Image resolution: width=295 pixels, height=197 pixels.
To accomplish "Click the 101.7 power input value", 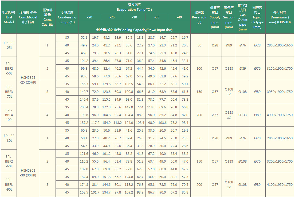I will (x=95, y=192).
